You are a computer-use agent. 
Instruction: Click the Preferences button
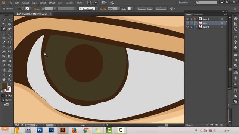pyautogui.click(x=161, y=9)
